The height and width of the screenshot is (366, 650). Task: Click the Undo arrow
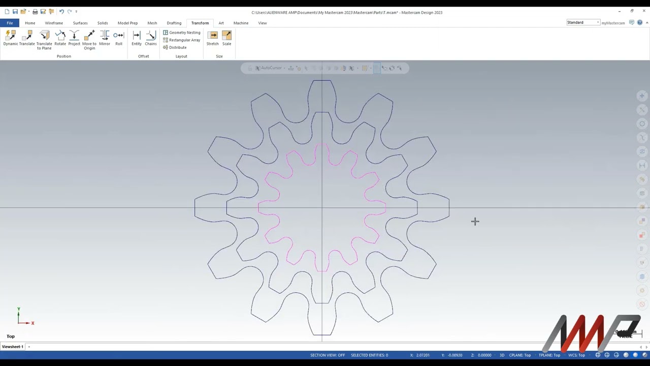pyautogui.click(x=61, y=11)
